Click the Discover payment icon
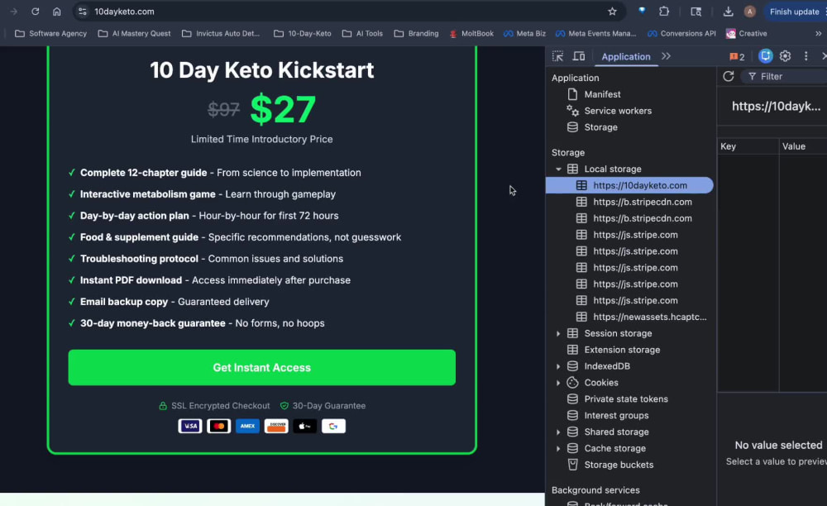The height and width of the screenshot is (506, 827). point(276,426)
